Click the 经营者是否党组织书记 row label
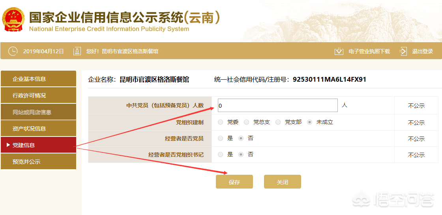Image resolution: width=442 pixels, height=215 pixels. [176, 155]
